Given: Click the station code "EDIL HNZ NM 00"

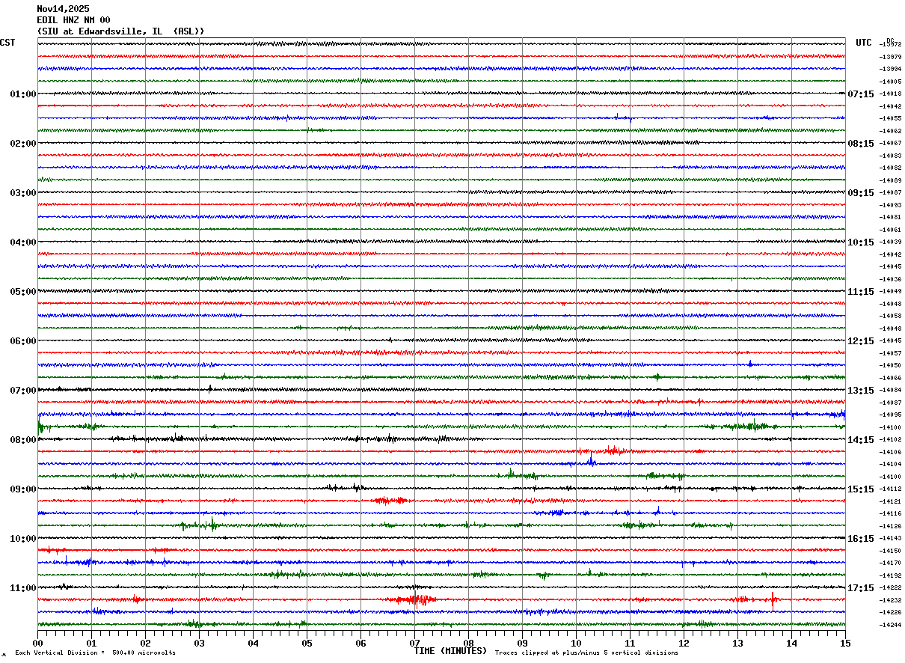Looking at the screenshot, I should (x=73, y=20).
